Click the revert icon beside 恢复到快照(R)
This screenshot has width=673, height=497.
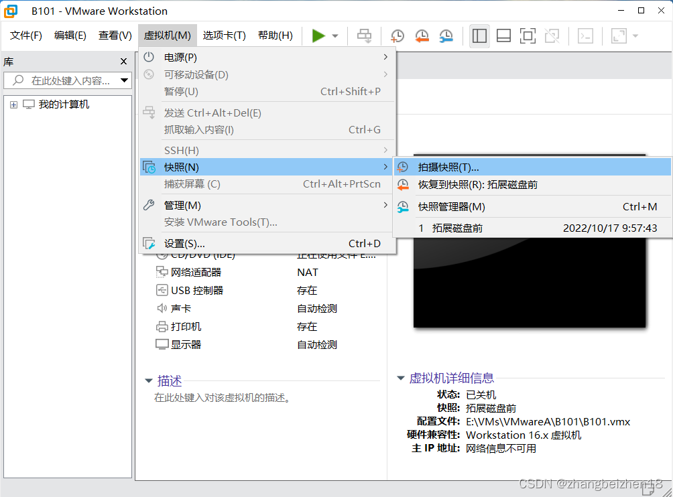coord(403,185)
